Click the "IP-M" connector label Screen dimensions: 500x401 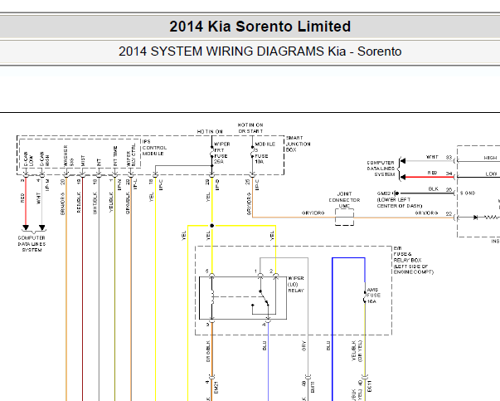tap(47, 185)
